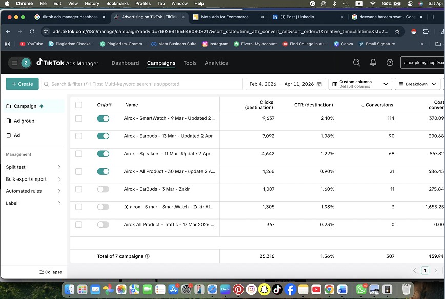Screen dimensions: 445x299
Task: Open the TikTok Ads Manager logo home
Action: coord(67,63)
